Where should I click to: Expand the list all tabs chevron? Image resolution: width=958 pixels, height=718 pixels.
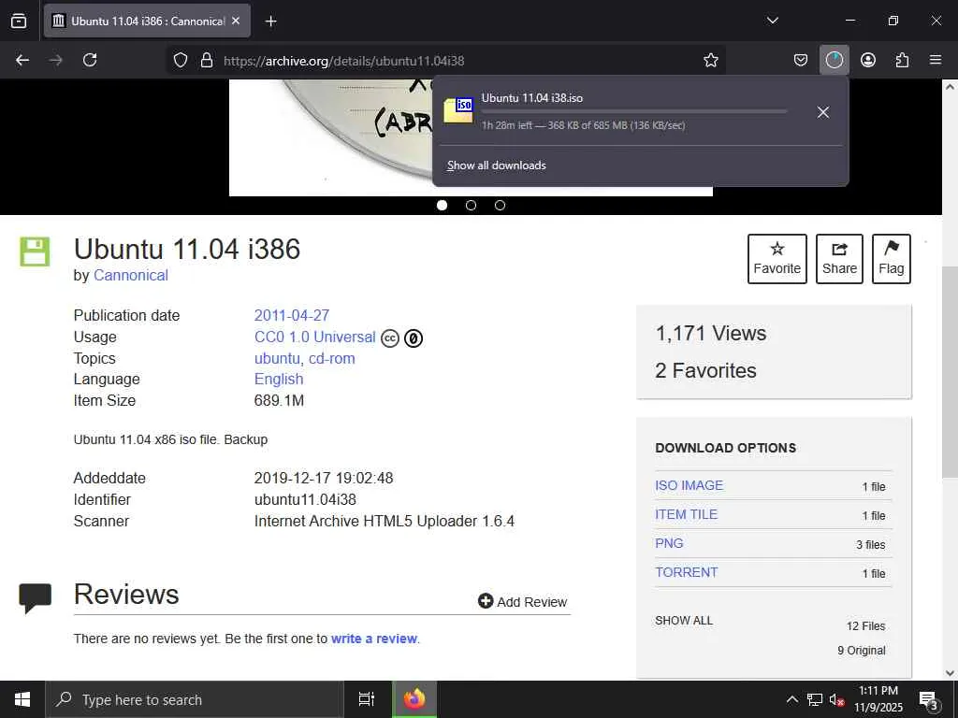click(773, 21)
